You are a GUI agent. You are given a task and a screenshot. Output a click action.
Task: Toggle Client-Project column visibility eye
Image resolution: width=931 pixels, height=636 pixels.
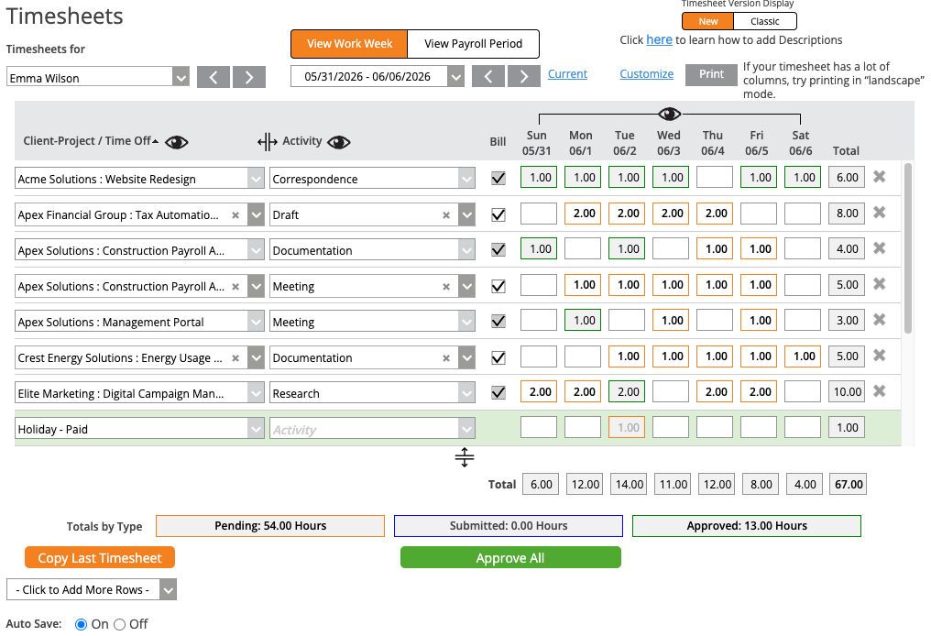176,143
